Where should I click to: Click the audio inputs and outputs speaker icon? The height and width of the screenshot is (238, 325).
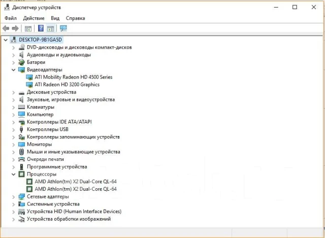tap(21, 55)
